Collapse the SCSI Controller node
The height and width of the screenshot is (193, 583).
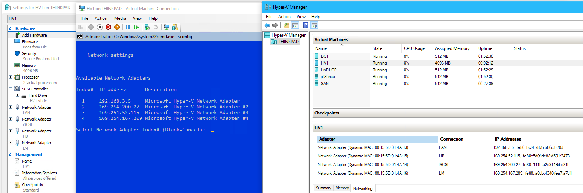11,89
